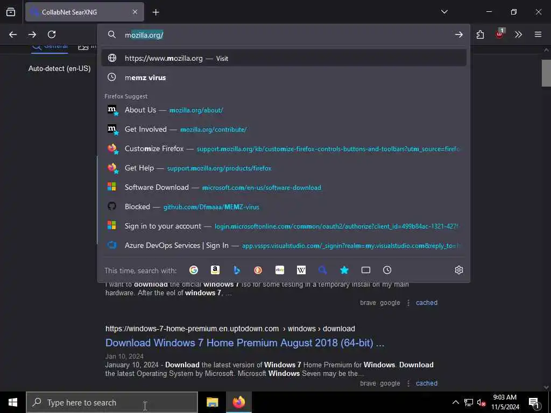List all tabs dropdown arrow

444,12
